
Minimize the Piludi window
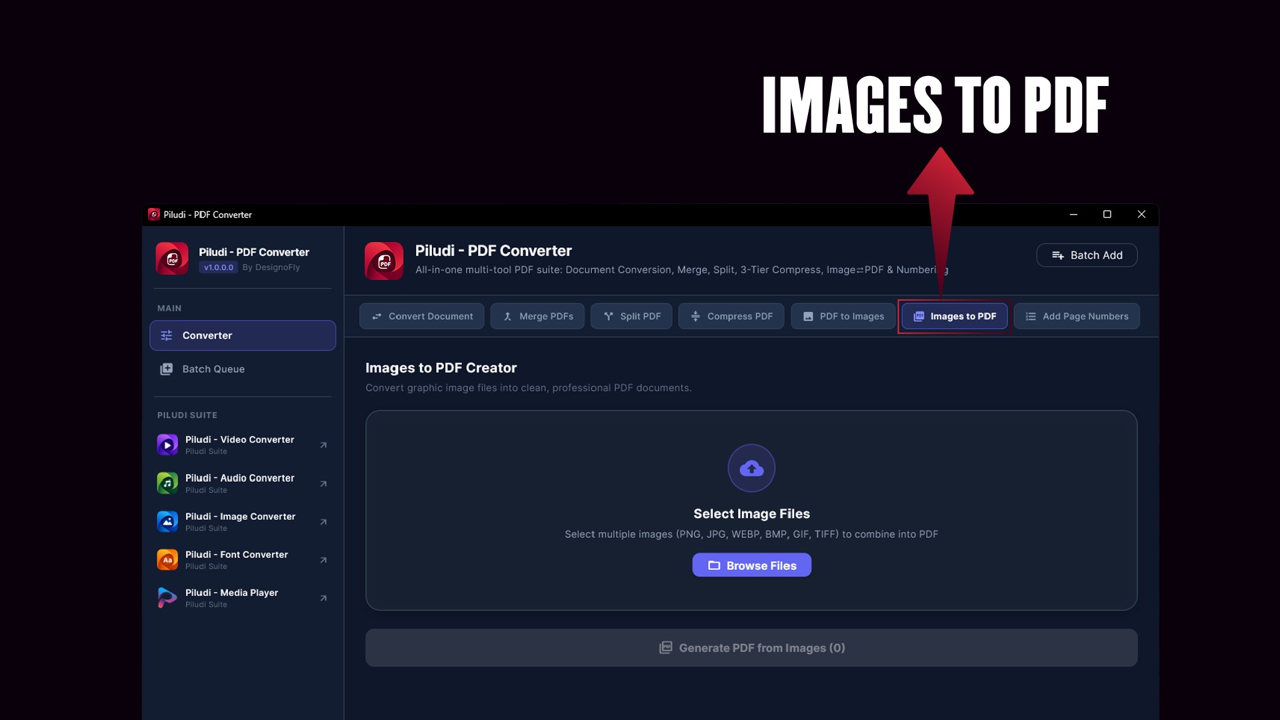pyautogui.click(x=1073, y=214)
